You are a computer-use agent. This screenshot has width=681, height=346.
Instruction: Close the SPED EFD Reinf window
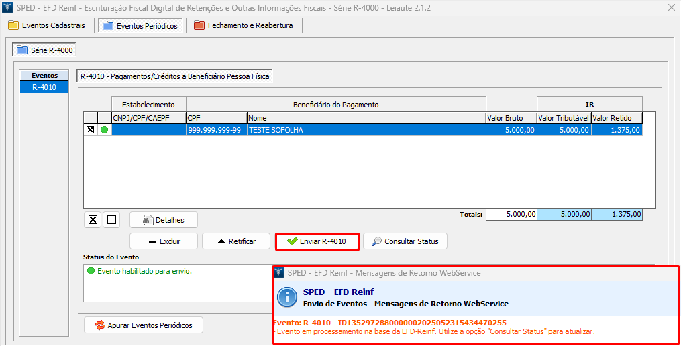pos(671,7)
